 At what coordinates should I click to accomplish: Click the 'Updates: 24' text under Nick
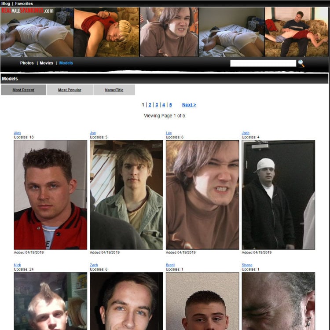[24, 269]
